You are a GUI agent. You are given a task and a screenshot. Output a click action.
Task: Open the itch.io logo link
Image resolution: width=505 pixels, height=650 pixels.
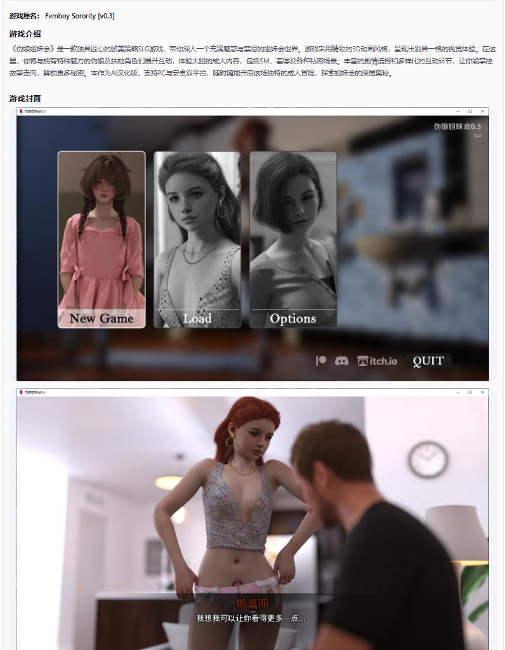coord(377,361)
